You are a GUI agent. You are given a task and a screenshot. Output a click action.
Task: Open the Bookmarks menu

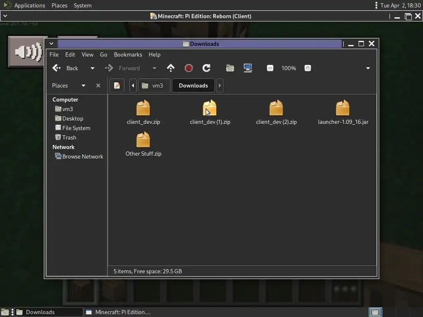click(128, 54)
